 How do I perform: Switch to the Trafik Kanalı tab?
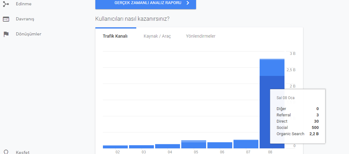point(115,36)
